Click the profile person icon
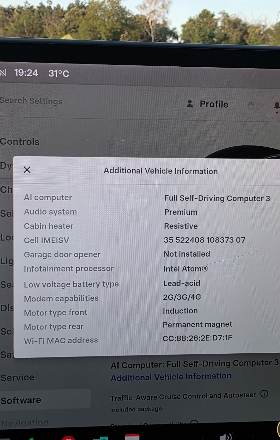Image resolution: width=280 pixels, height=440 pixels. pyautogui.click(x=190, y=104)
